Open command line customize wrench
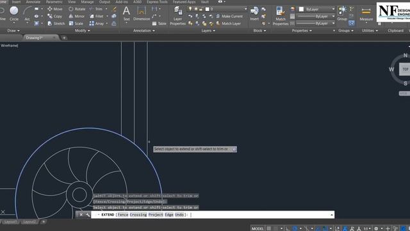This screenshot has height=231, width=410. pos(88,214)
